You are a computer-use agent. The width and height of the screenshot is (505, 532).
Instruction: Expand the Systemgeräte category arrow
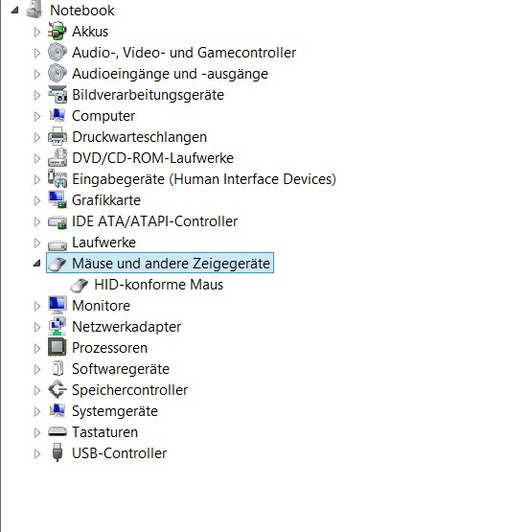37,411
